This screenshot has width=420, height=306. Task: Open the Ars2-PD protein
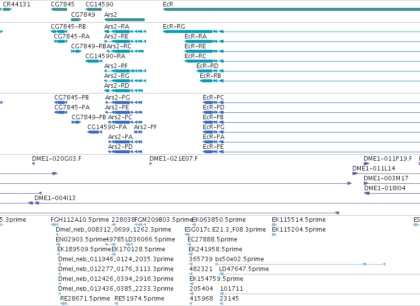pos(120,147)
